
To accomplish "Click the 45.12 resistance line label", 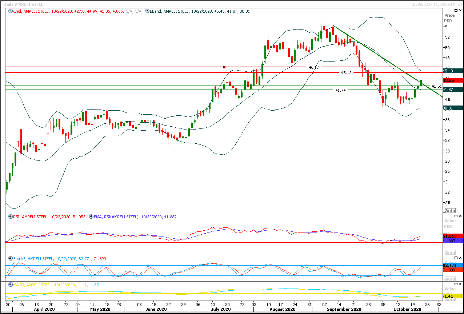I will point(346,73).
